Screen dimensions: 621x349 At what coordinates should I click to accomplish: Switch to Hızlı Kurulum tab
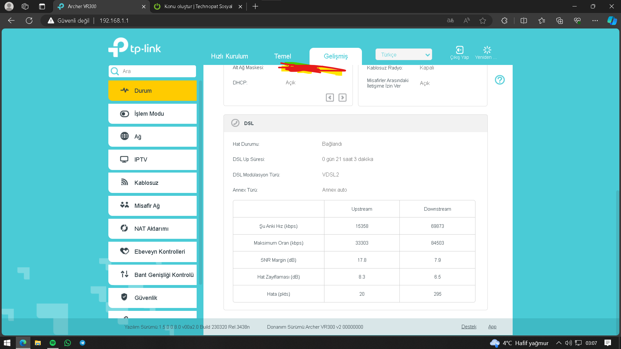(x=229, y=56)
